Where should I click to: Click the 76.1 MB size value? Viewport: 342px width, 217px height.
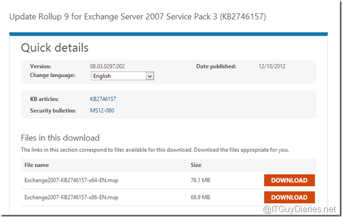[200, 180]
